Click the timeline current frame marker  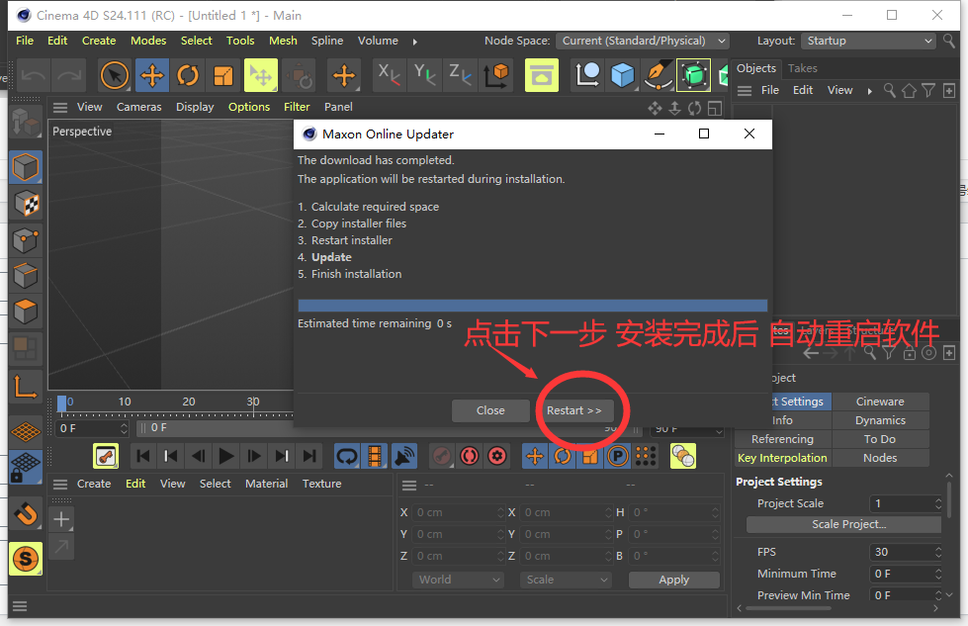point(61,402)
